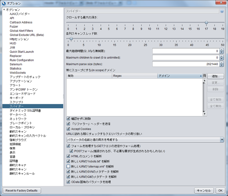Viewport: 228px width, 196px height.
Task: Select 強制ブラウズ options entry
Action: pyautogui.click(x=18, y=140)
